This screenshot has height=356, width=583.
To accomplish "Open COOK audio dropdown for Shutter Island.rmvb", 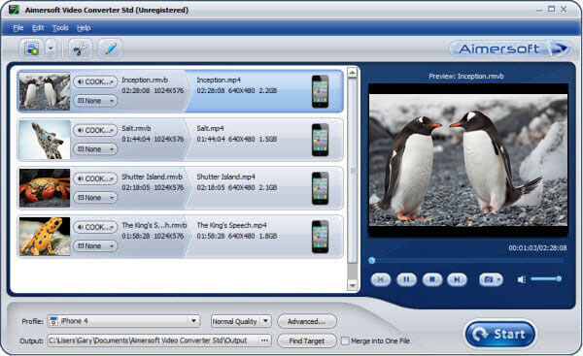I will [x=95, y=178].
